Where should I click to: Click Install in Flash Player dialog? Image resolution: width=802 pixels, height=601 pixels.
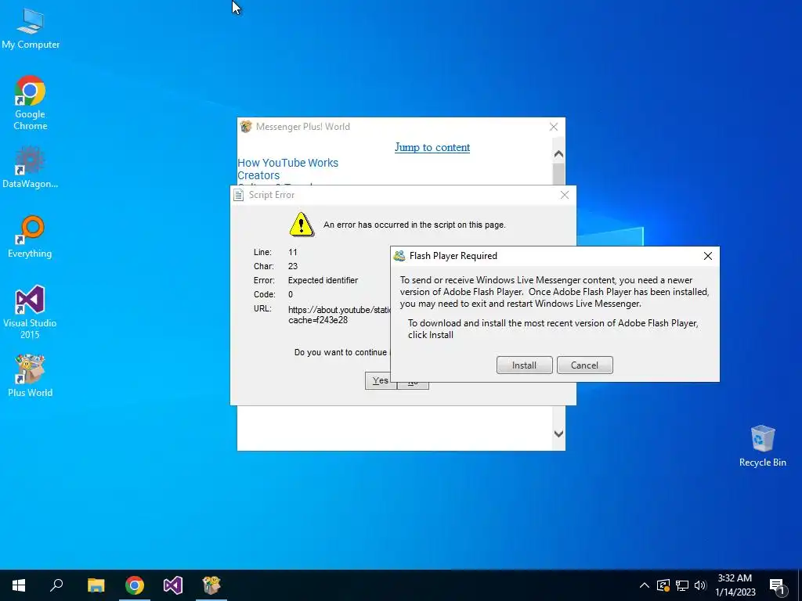(x=524, y=365)
